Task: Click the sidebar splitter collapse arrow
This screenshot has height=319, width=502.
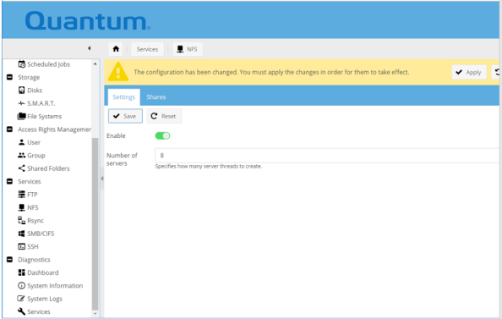Action: click(102, 179)
